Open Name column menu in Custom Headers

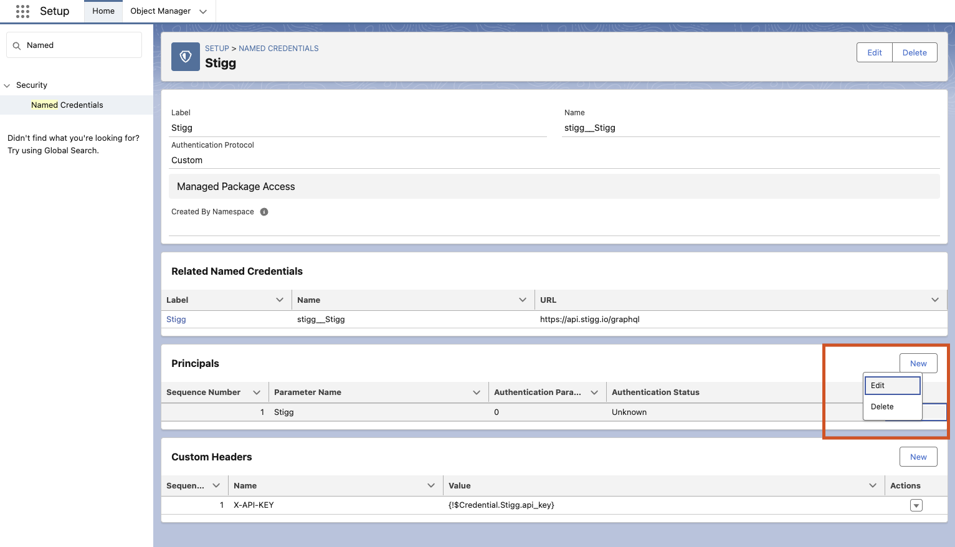coord(431,486)
